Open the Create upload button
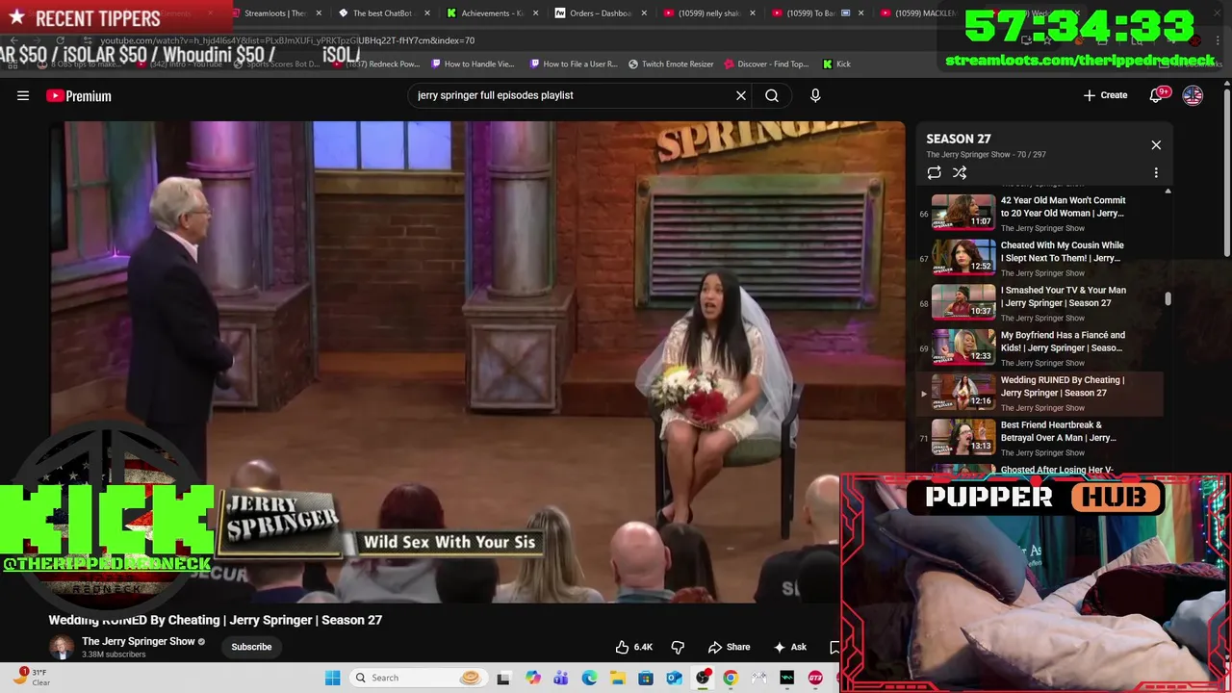 (1105, 95)
